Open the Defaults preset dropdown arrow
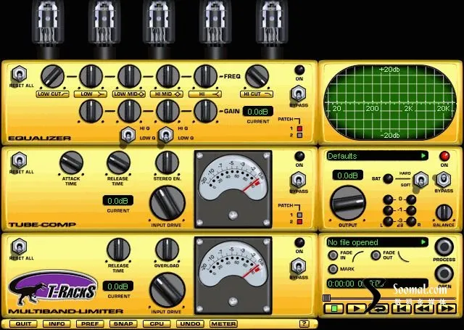This screenshot has height=330, width=464. point(423,156)
